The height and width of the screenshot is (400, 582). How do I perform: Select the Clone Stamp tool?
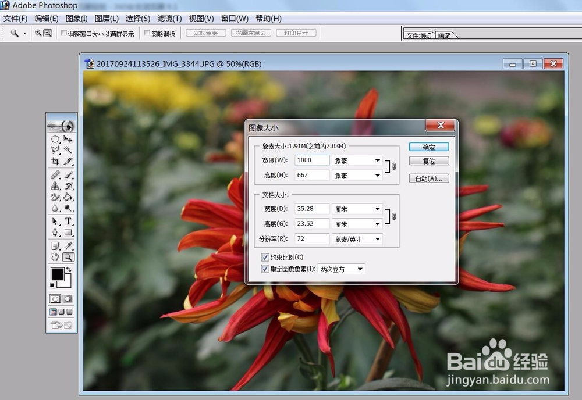(x=55, y=185)
